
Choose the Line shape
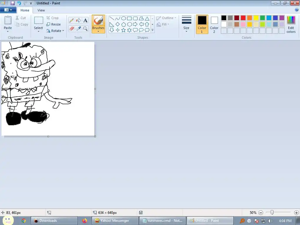[112, 18]
